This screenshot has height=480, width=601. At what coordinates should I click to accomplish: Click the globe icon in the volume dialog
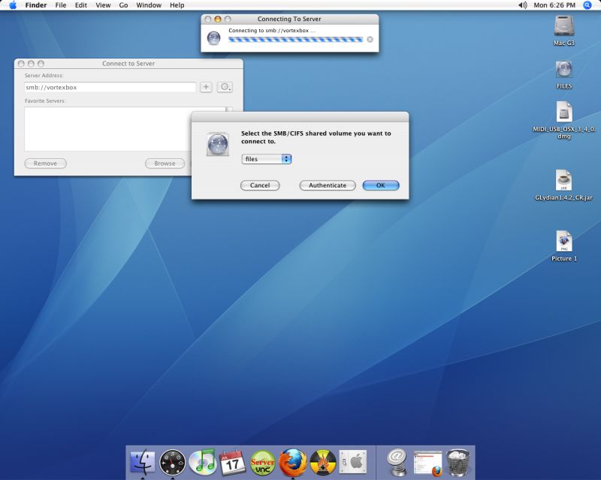coord(218,144)
